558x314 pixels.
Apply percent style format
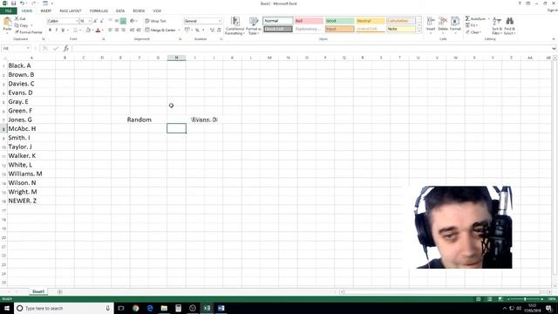[197, 31]
